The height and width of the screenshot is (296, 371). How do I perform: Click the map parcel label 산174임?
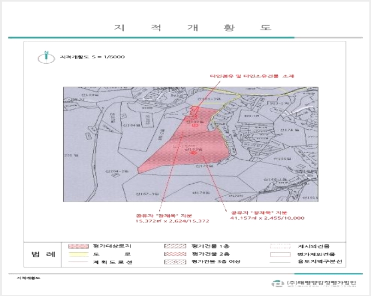coord(290,130)
